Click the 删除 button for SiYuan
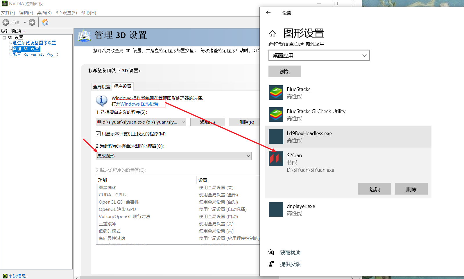The image size is (464, 279). (x=411, y=189)
